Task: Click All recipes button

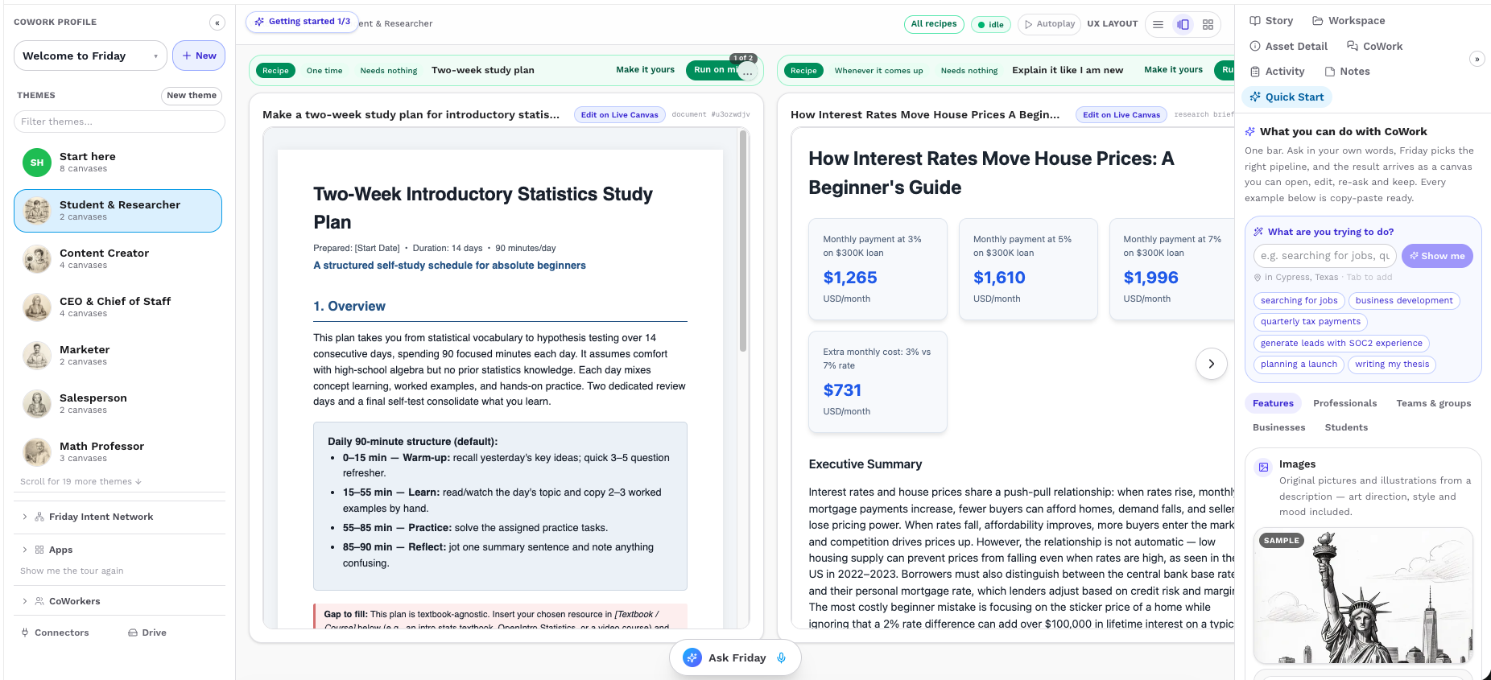Action: [934, 24]
